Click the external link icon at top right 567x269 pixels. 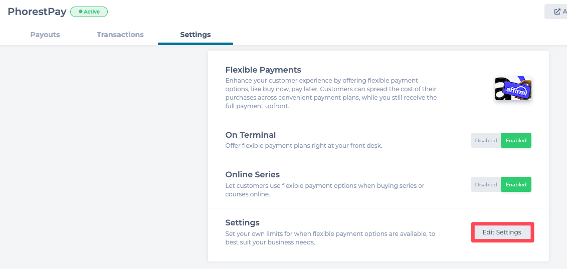coord(557,12)
